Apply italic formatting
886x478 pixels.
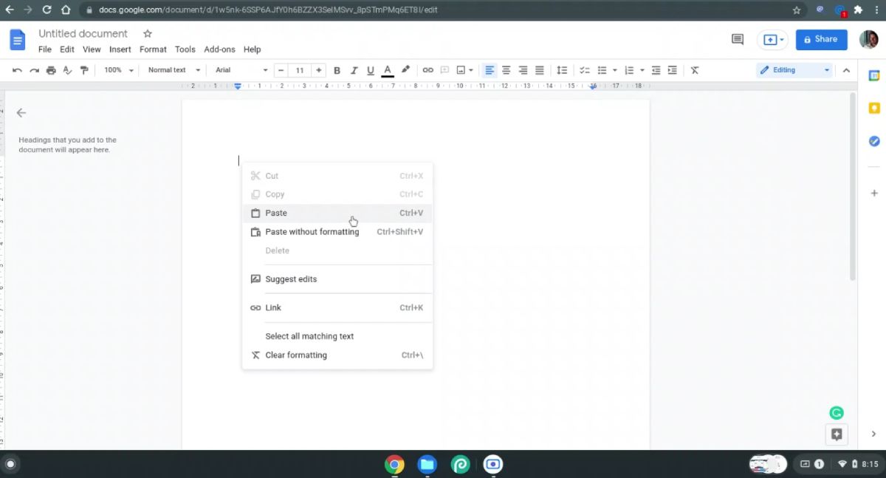coord(354,69)
